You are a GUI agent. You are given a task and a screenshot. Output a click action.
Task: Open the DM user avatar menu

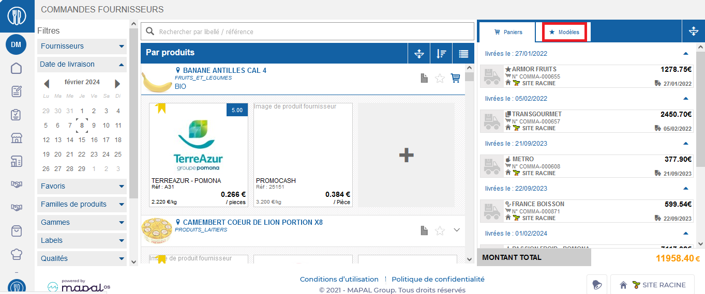tap(16, 44)
